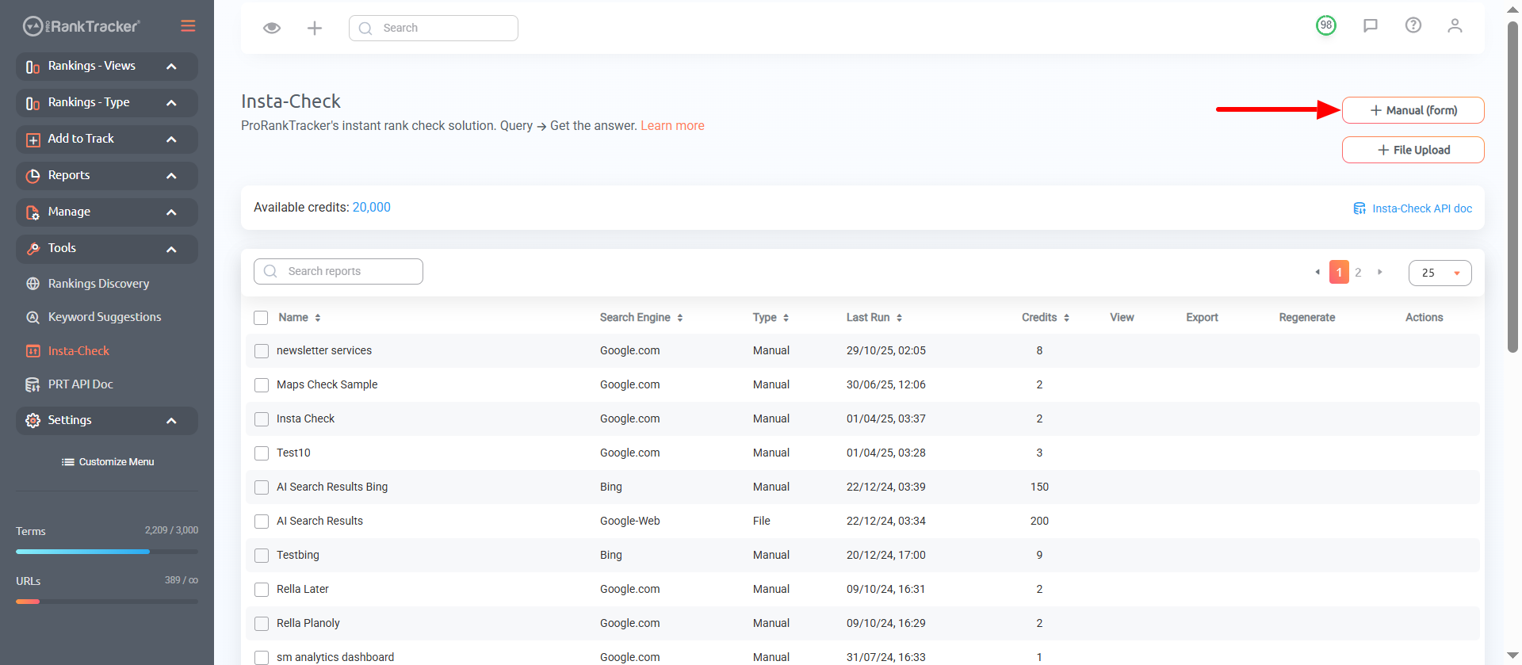This screenshot has width=1522, height=665.
Task: Check the AI Search Results Bing checkbox
Action: pos(262,487)
